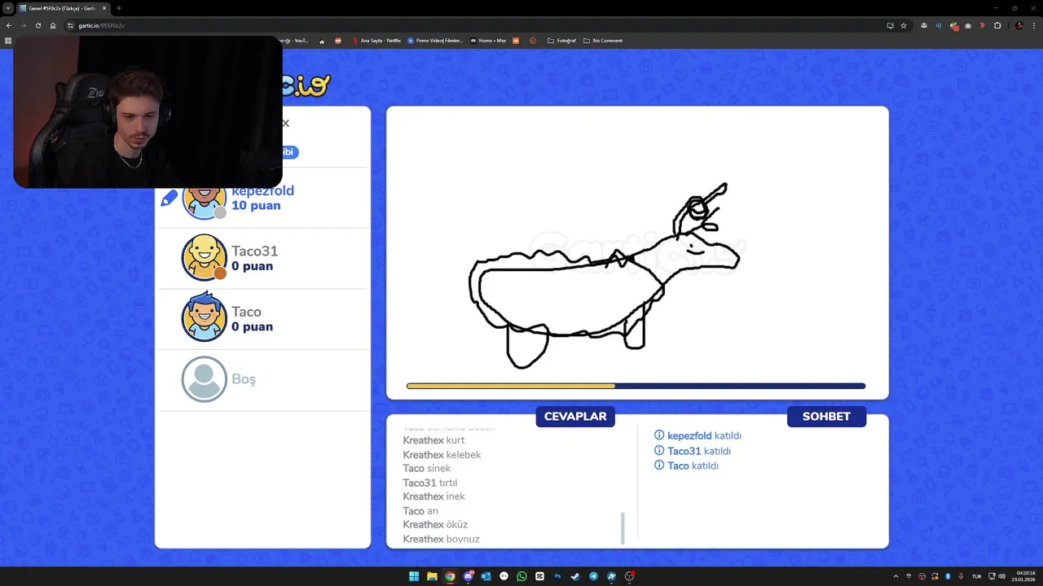Click the camera extension icon
1043x586 pixels.
point(968,25)
